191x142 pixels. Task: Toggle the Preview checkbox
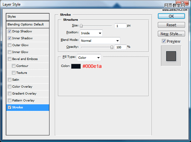coord(164,41)
